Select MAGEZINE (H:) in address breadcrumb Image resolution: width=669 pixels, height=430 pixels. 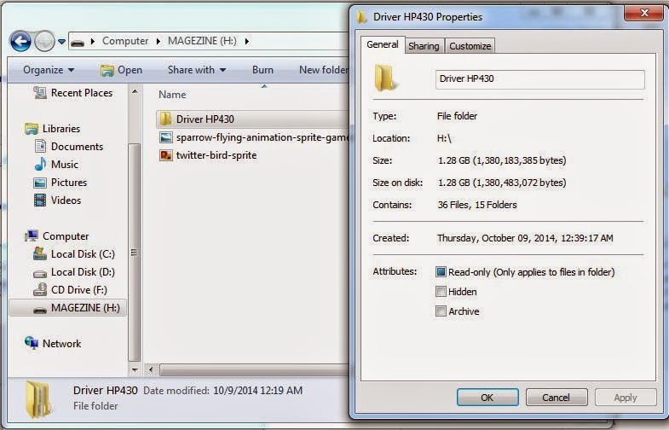point(202,41)
